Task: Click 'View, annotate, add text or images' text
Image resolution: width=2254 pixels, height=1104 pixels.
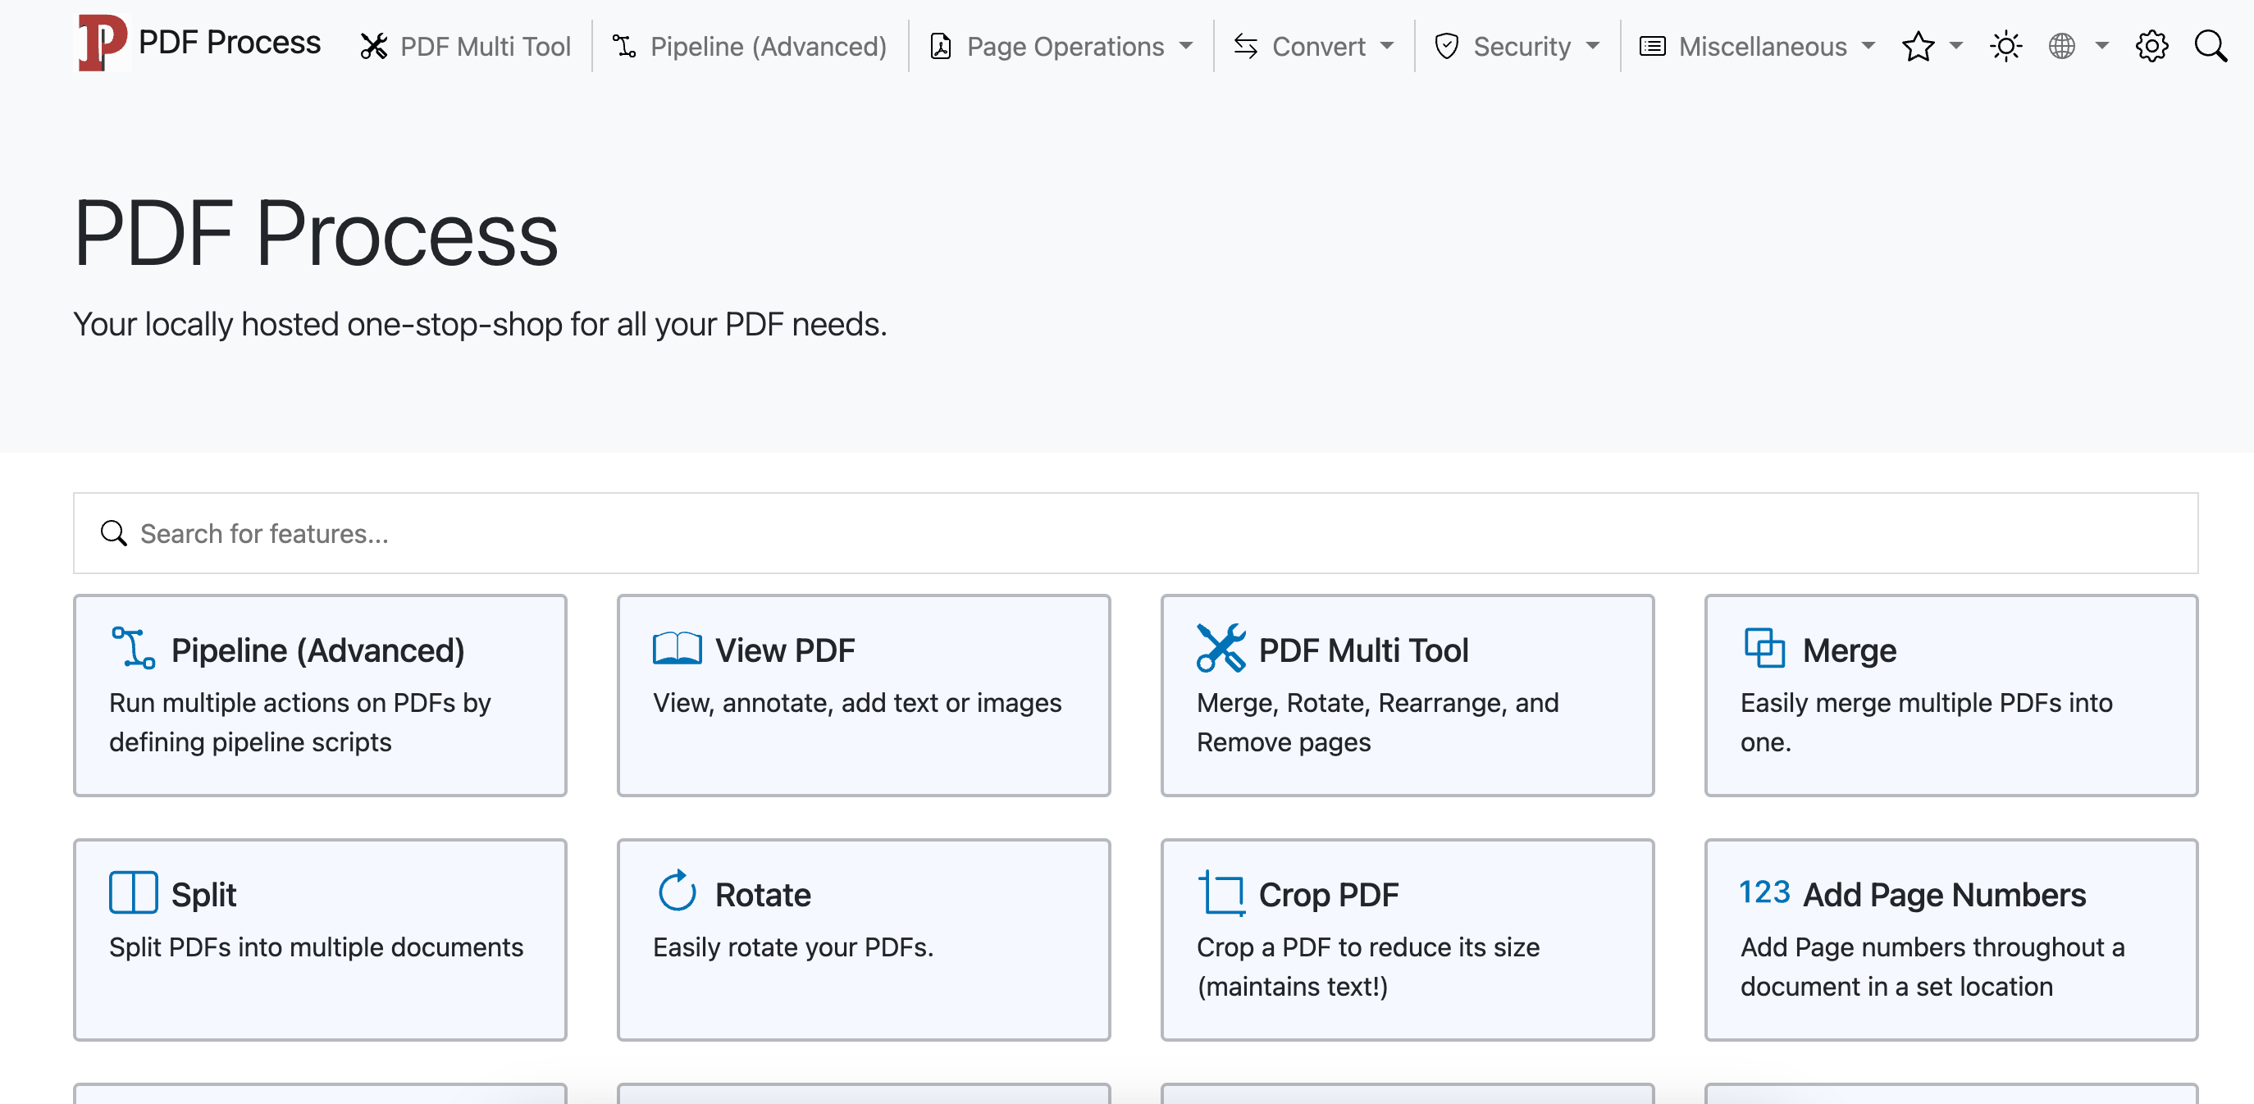Action: (x=856, y=702)
